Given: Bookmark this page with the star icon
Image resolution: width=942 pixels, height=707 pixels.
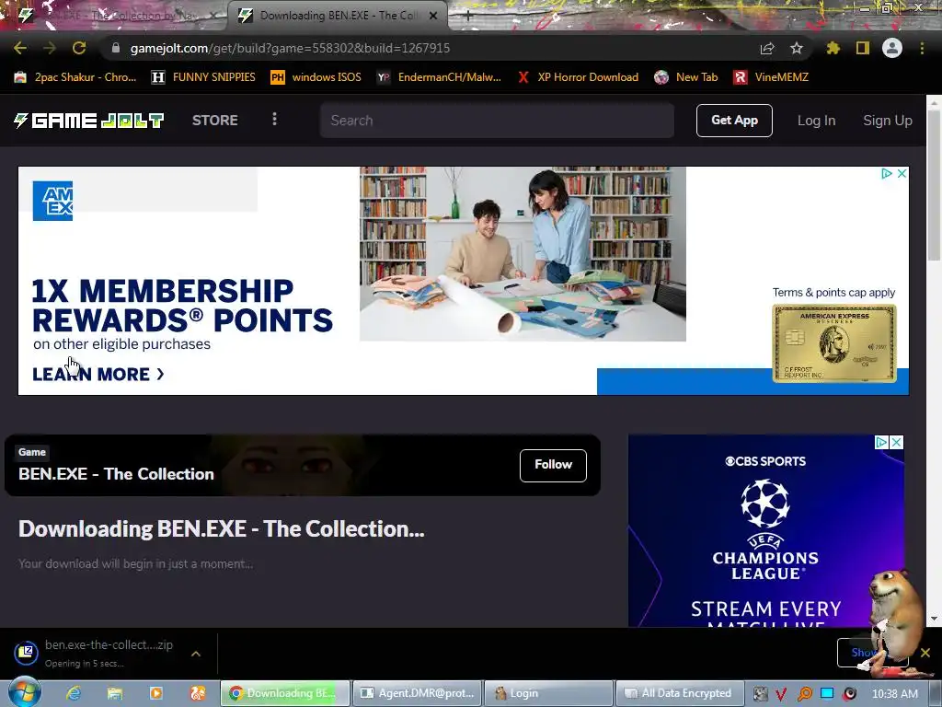Looking at the screenshot, I should tap(797, 48).
